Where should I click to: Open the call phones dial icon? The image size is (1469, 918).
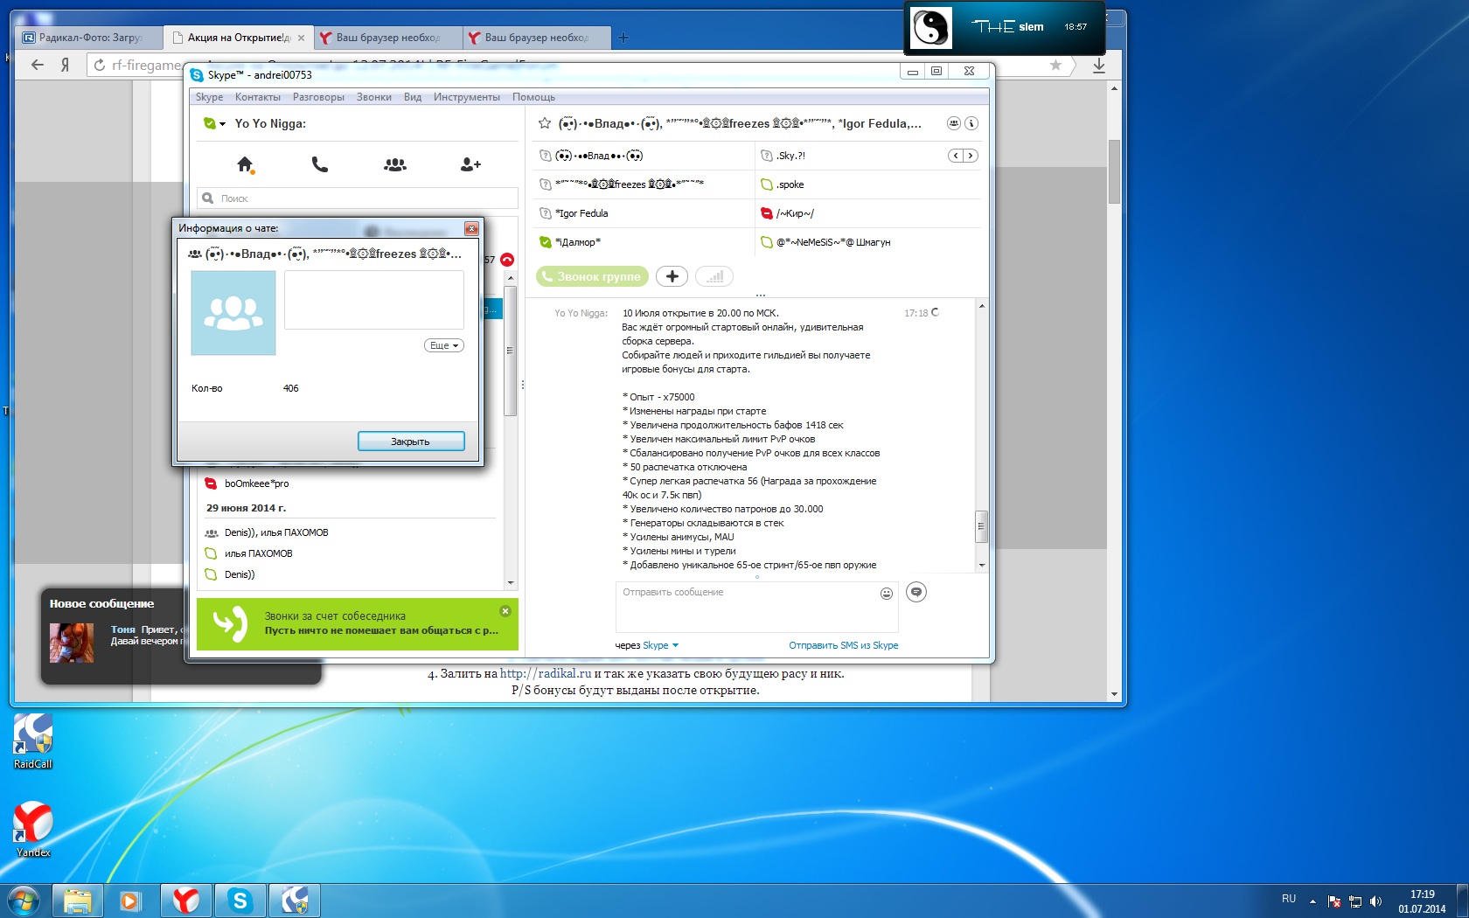click(x=320, y=164)
